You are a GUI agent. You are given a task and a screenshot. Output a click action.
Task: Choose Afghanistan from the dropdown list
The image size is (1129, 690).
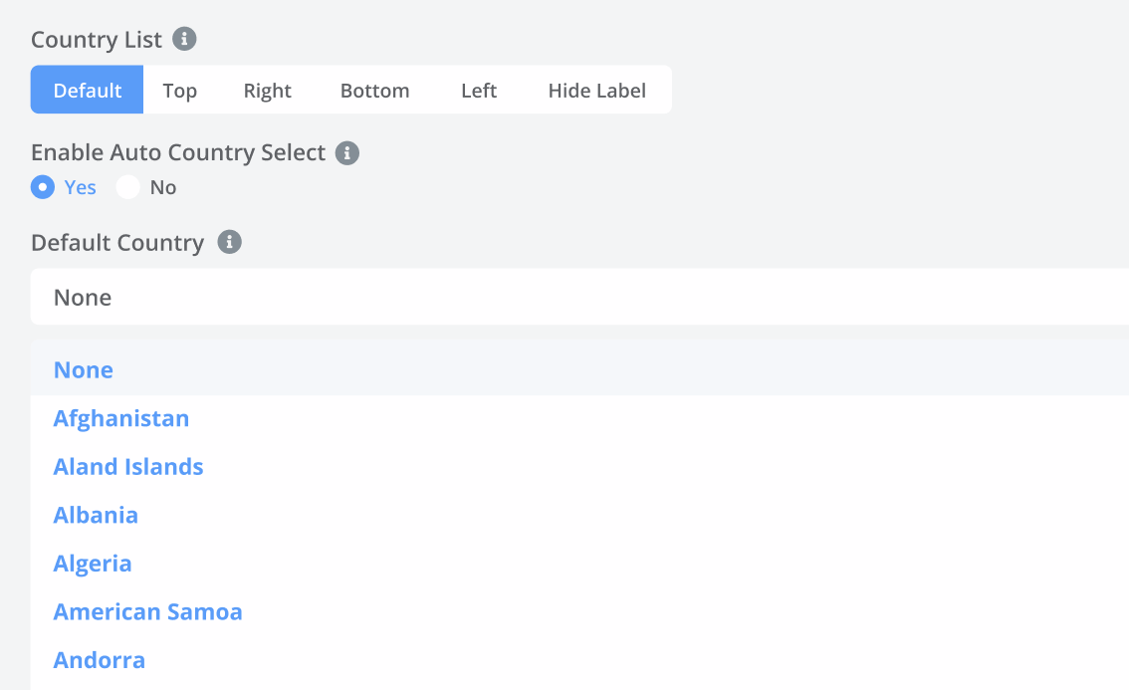point(121,418)
